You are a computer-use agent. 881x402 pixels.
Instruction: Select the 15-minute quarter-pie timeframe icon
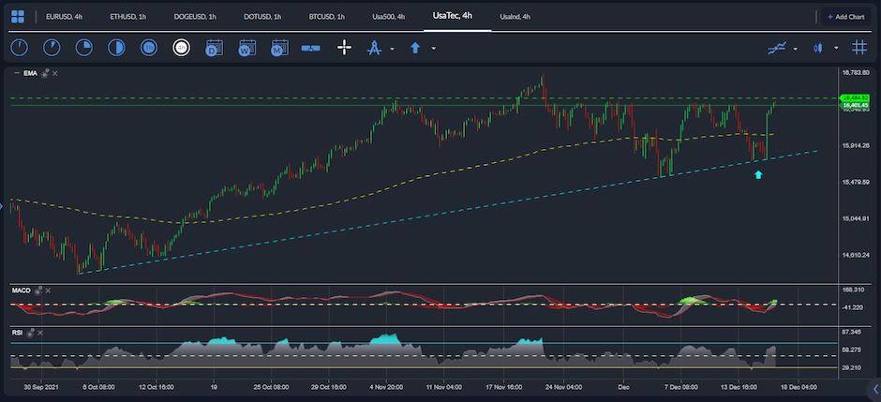pos(84,48)
